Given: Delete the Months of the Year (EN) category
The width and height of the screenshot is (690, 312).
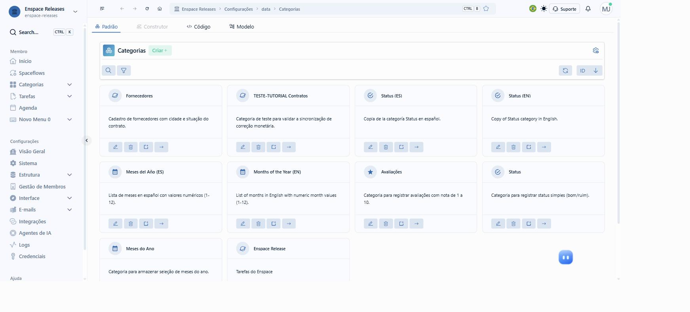Looking at the screenshot, I should tap(259, 223).
